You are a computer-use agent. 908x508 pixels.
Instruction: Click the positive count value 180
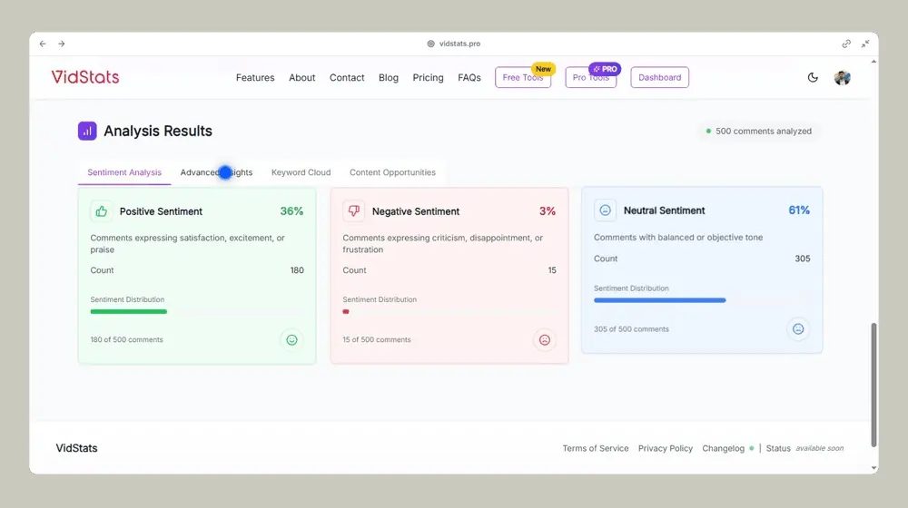[x=297, y=270]
